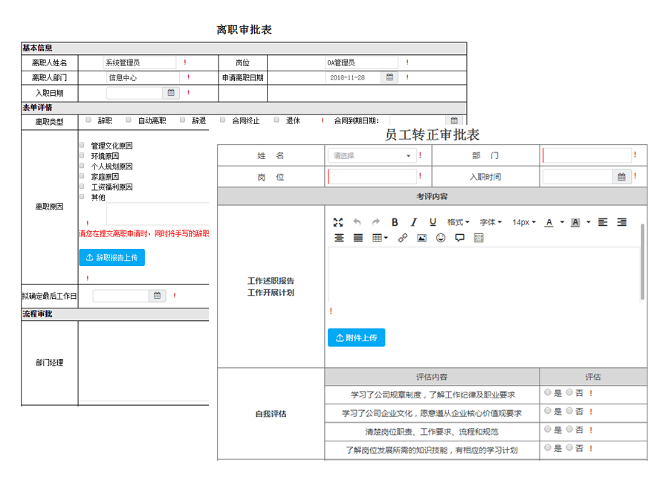Open the 字体 font dropdown
666x489 pixels.
coord(491,222)
